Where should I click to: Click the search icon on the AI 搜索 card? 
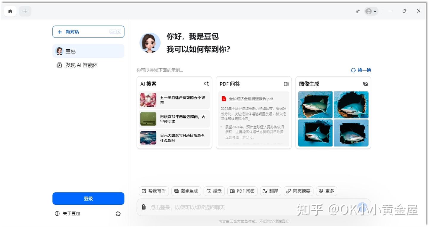pyautogui.click(x=206, y=84)
